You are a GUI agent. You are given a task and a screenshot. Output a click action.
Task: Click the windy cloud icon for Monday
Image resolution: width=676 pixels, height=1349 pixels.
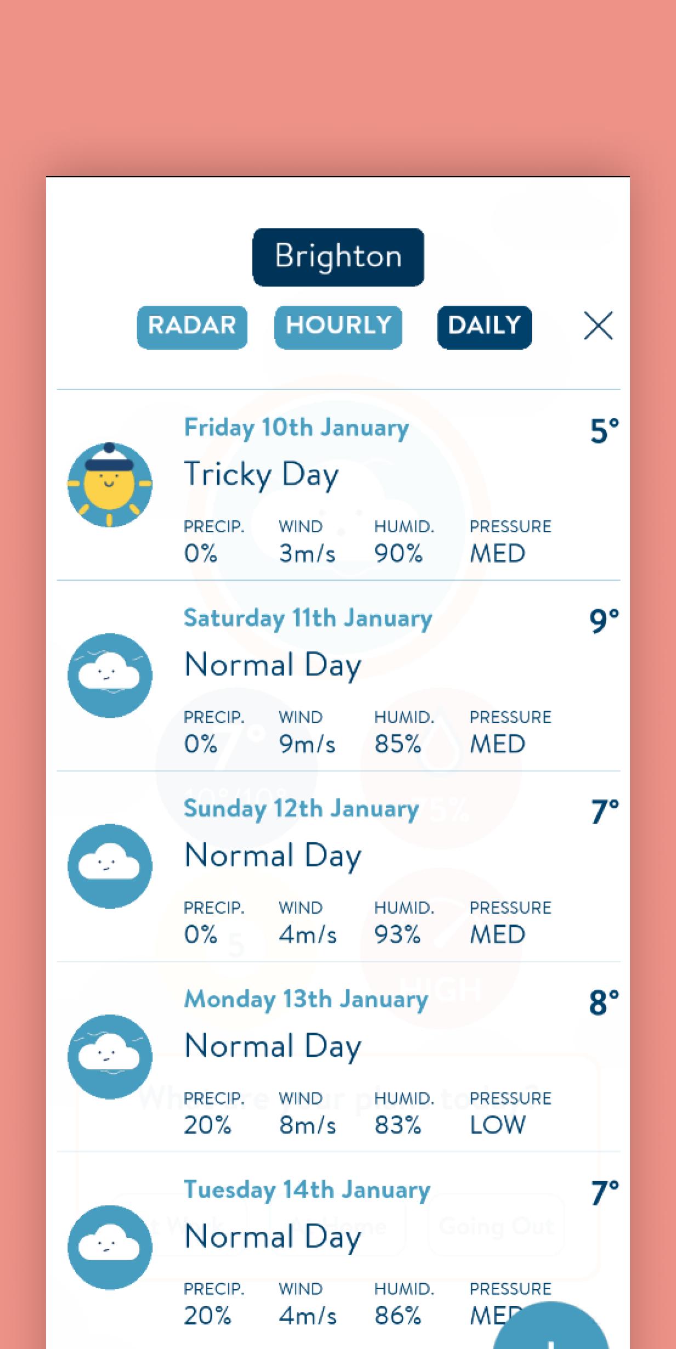click(110, 1056)
